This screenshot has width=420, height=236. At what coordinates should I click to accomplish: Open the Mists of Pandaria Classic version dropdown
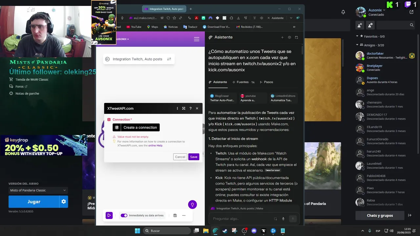(x=38, y=190)
